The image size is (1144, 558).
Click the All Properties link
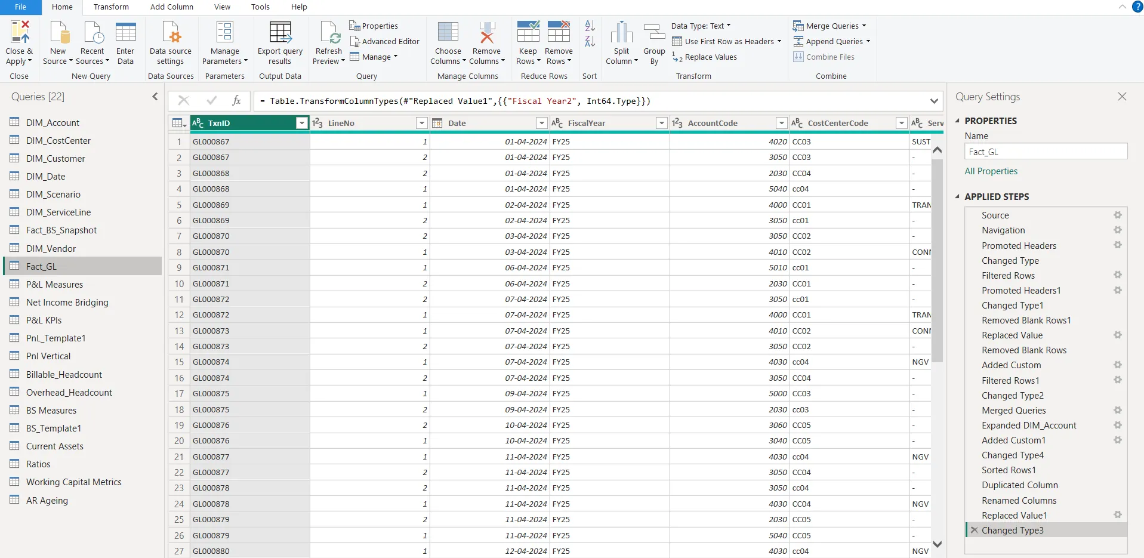[991, 171]
